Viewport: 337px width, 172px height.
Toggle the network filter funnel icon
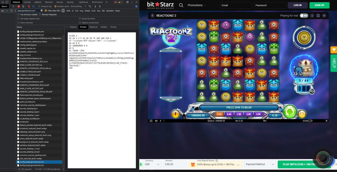coord(29,6)
